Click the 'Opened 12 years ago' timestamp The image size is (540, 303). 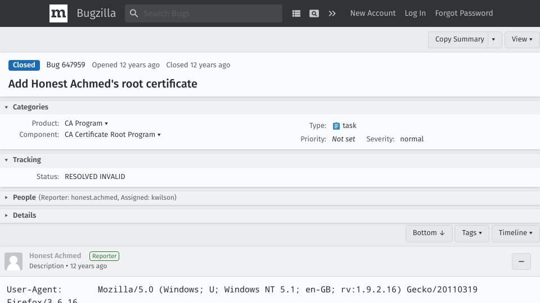(125, 65)
